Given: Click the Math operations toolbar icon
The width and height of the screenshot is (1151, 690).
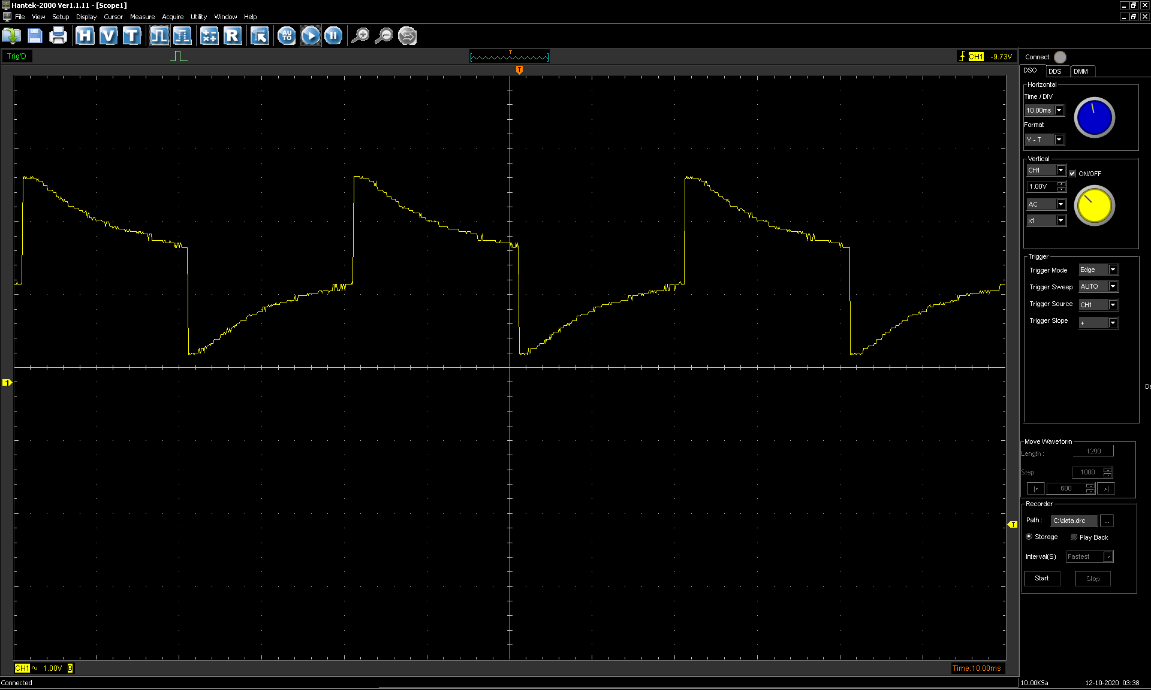Looking at the screenshot, I should click(x=209, y=36).
